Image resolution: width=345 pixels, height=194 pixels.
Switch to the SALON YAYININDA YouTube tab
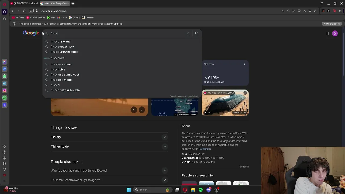pyautogui.click(x=24, y=4)
